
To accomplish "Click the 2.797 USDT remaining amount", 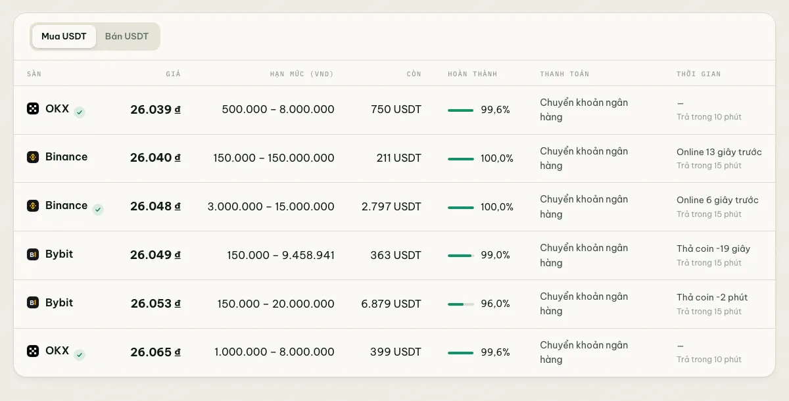I will point(391,207).
